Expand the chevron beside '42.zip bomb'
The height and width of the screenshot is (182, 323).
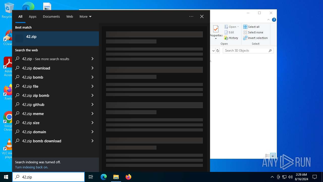(92, 77)
